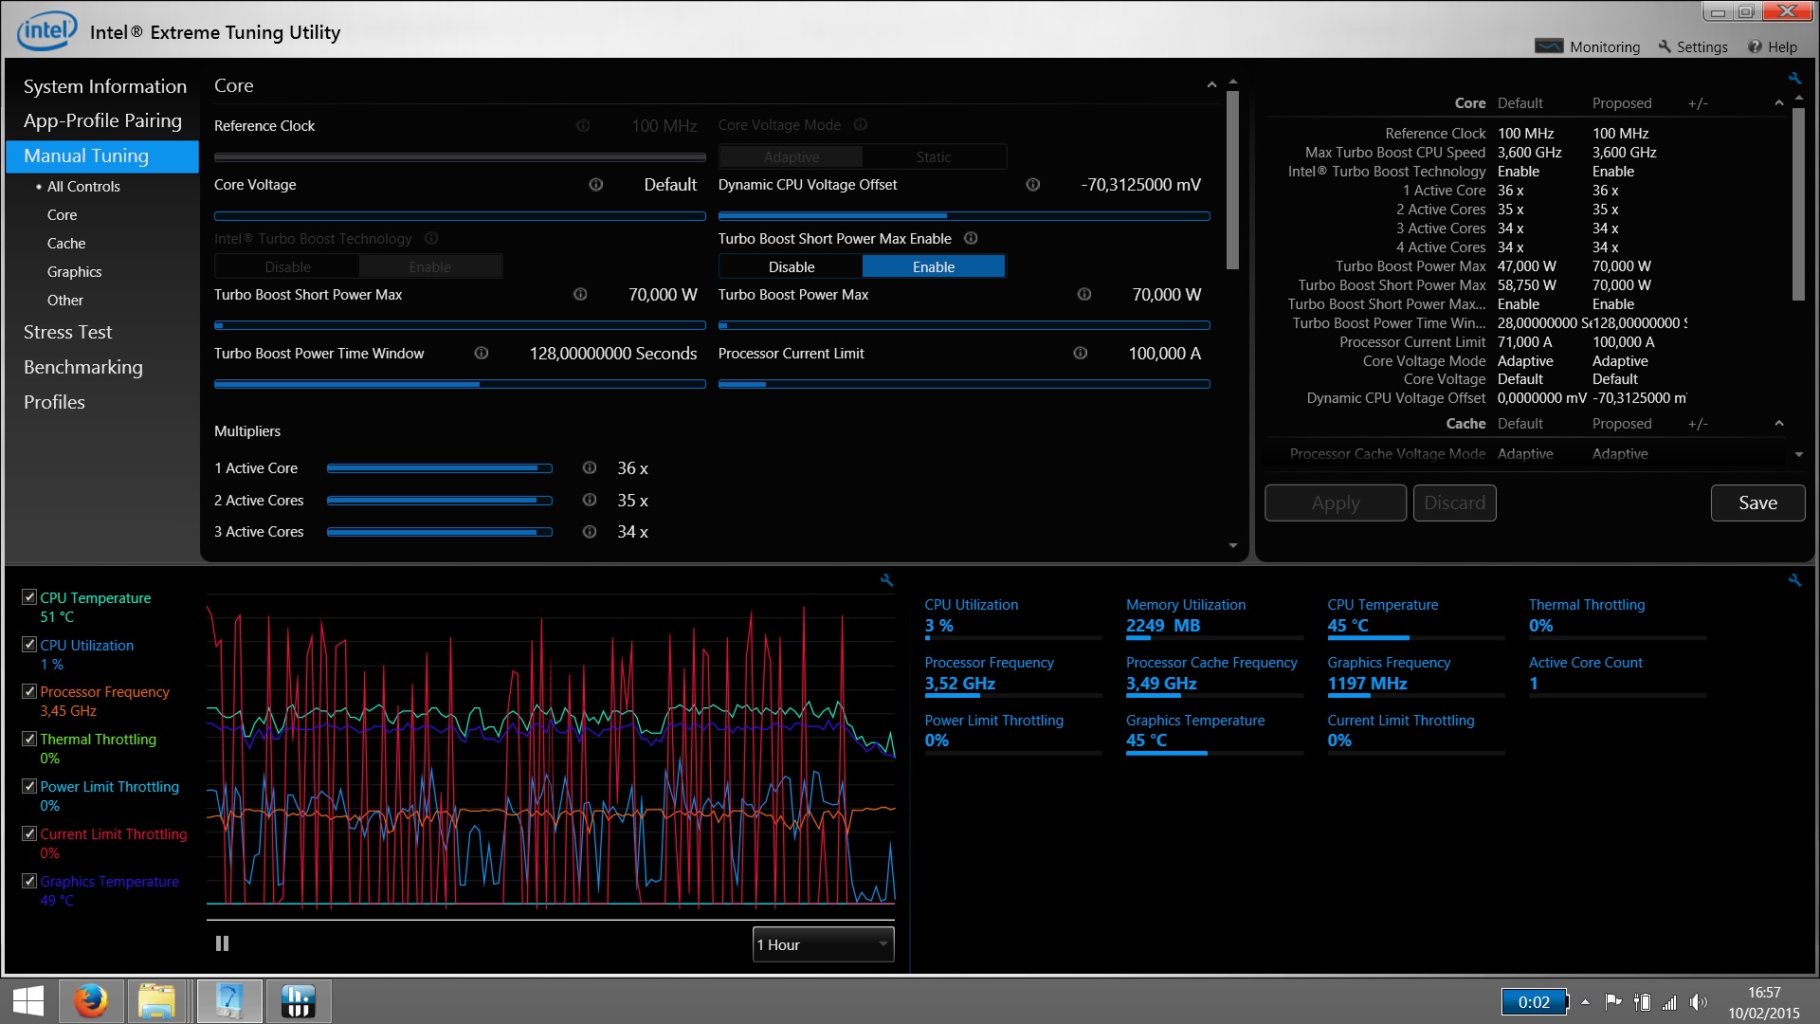Viewport: 1820px width, 1024px height.
Task: Collapse Cache group in proposed settings list
Action: click(1779, 423)
